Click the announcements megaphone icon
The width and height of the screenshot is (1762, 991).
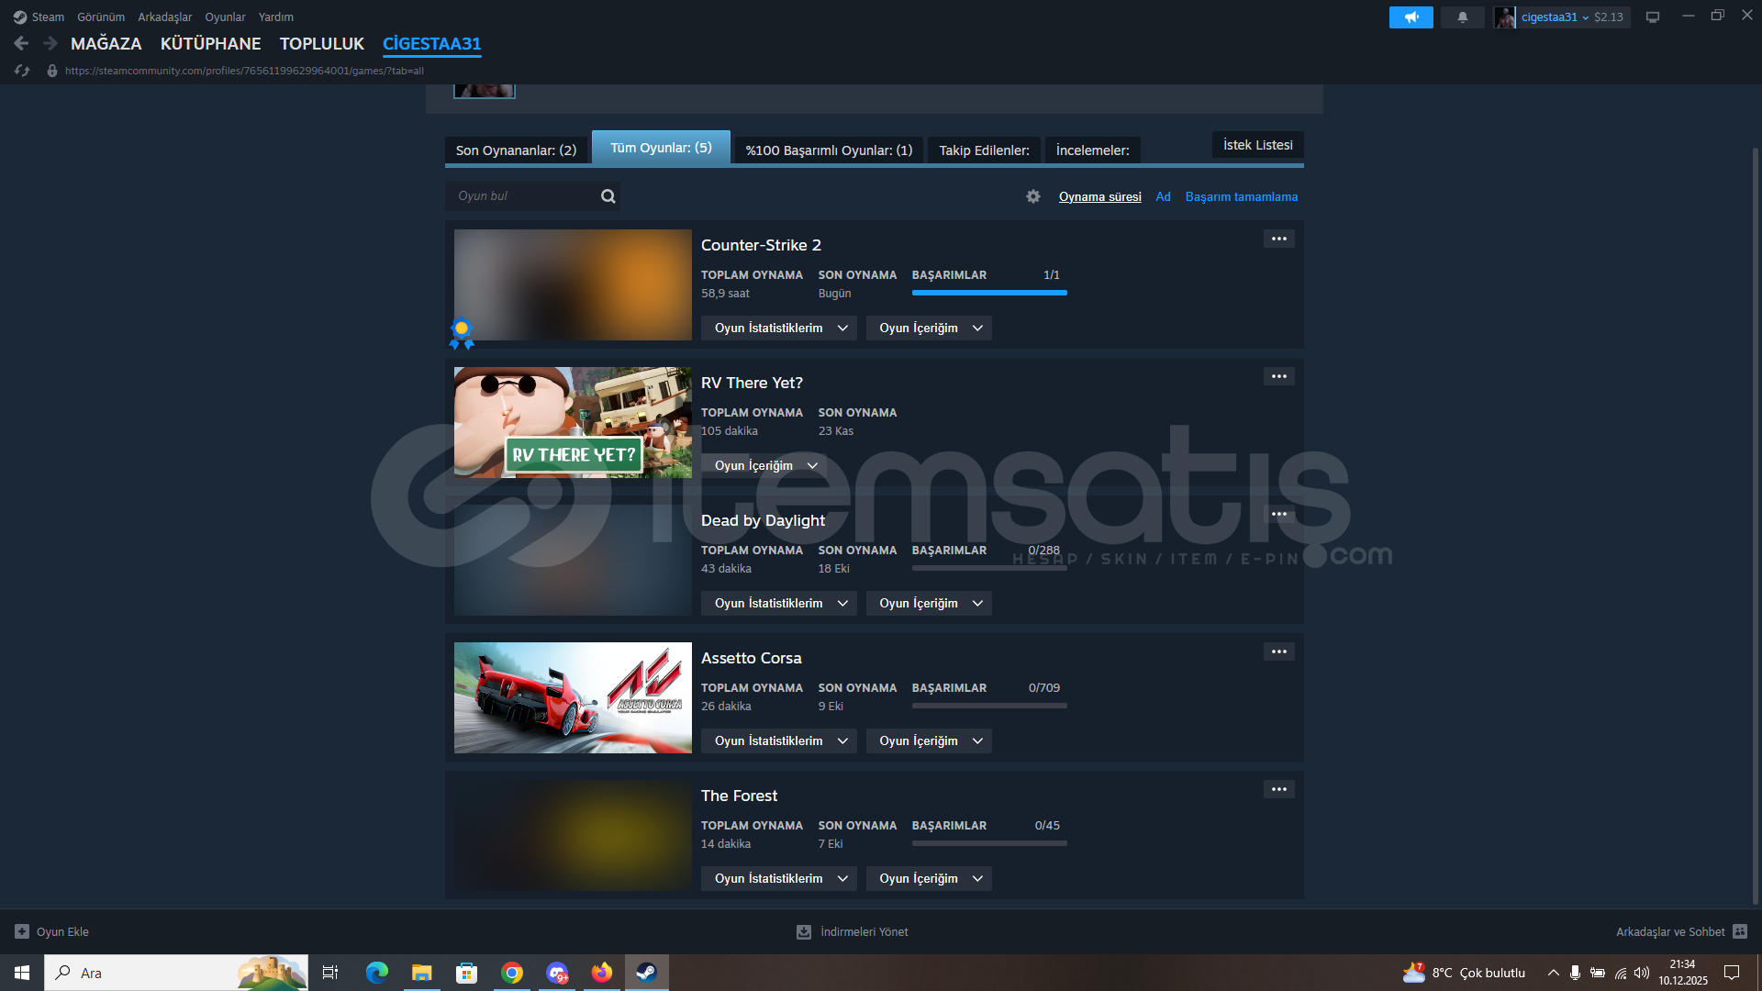[1411, 17]
